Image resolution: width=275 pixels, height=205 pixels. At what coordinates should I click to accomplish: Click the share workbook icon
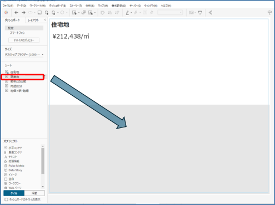tap(211, 13)
